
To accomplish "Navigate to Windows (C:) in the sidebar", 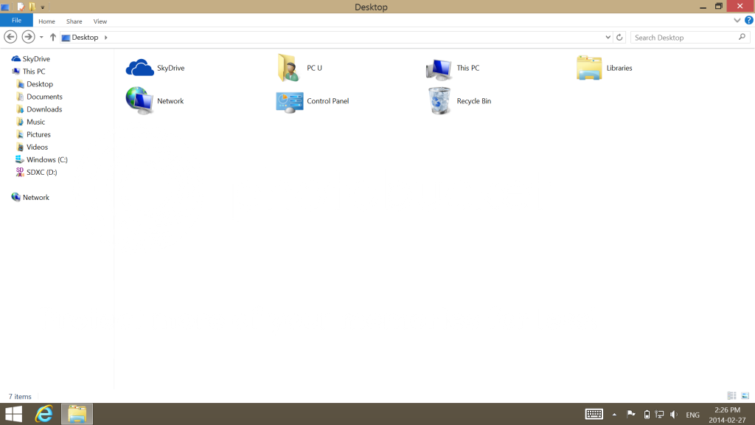I will [x=49, y=159].
